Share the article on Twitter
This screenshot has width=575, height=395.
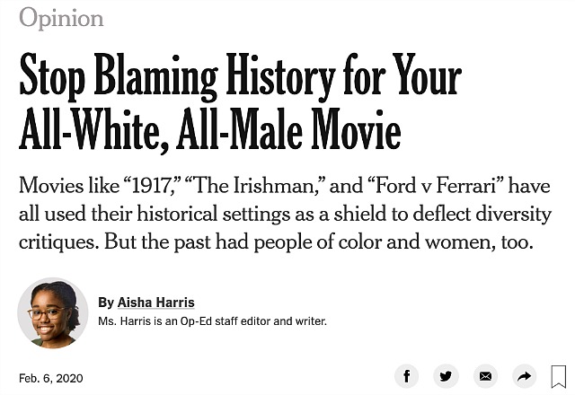(x=446, y=376)
